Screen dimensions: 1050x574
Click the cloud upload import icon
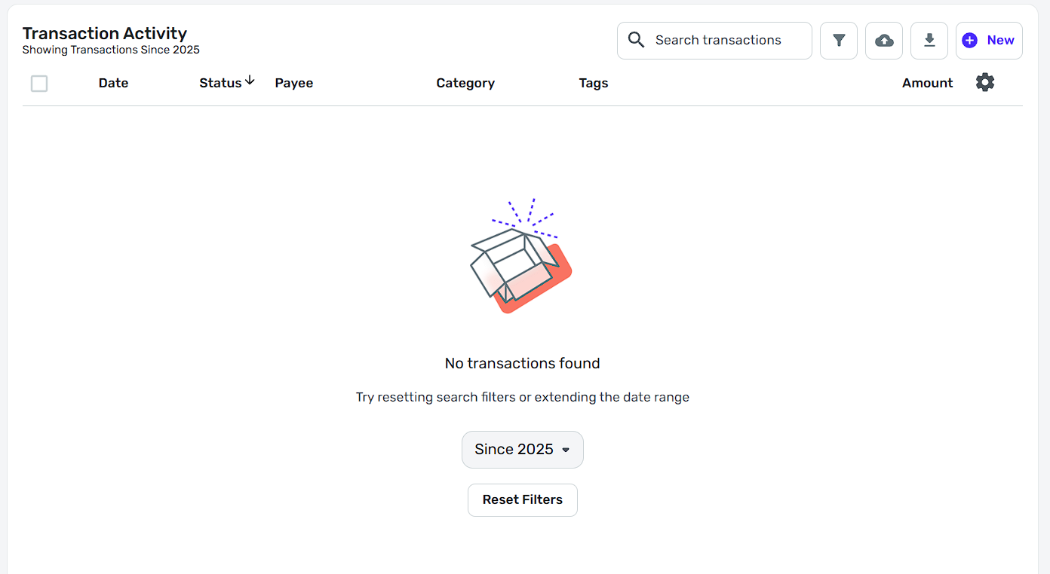click(x=884, y=41)
